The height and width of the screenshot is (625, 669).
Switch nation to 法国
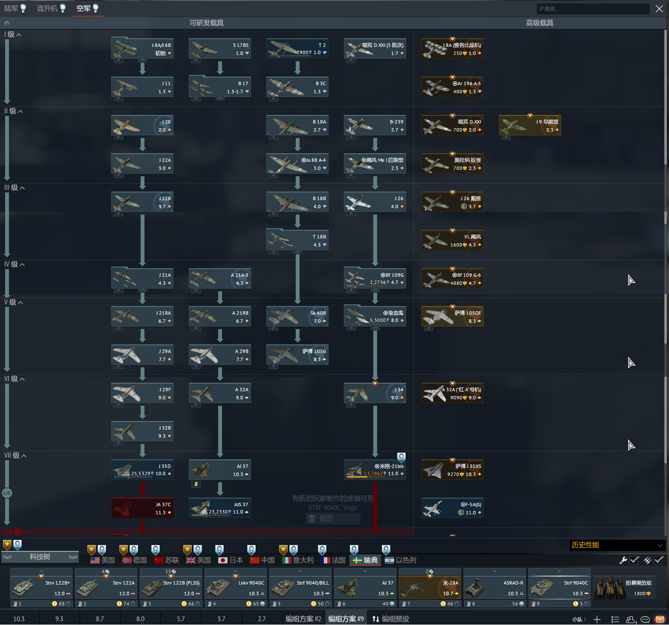click(x=333, y=560)
